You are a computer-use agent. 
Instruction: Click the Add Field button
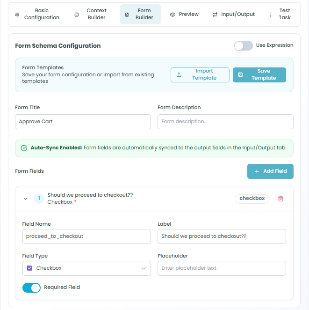point(270,171)
